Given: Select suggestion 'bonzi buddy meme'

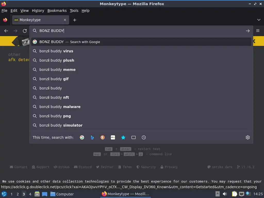Looking at the screenshot, I should [141, 70].
